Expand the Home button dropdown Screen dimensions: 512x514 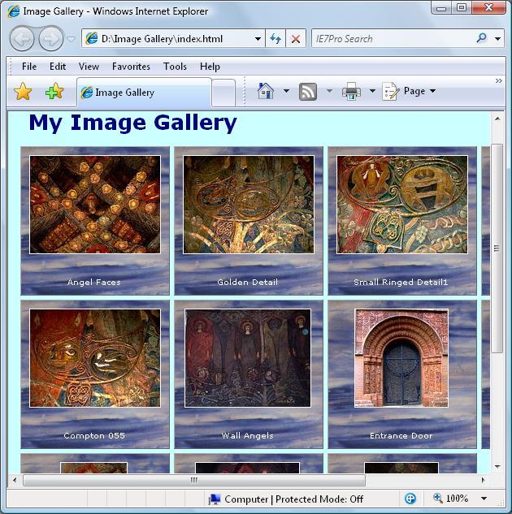tap(286, 91)
